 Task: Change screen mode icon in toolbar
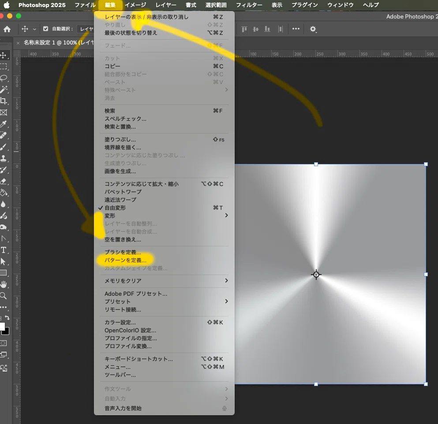[x=4, y=355]
